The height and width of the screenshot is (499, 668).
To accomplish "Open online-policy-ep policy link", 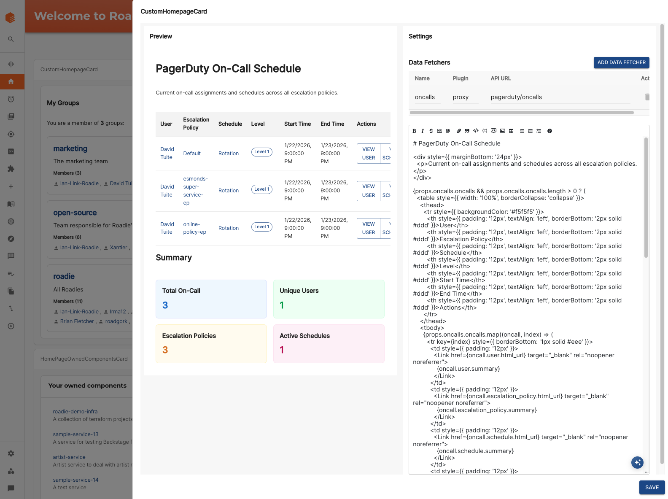I will click(194, 228).
